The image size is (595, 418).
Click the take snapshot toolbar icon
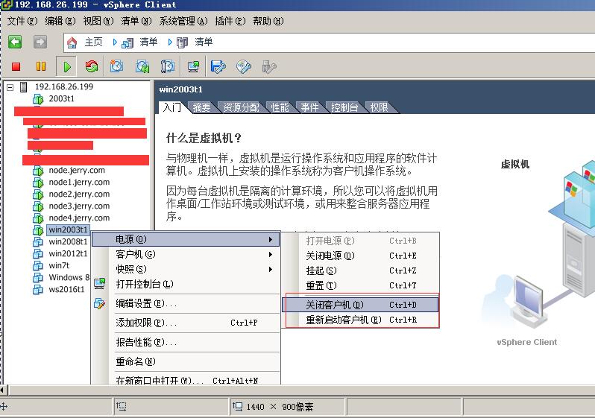[116, 67]
